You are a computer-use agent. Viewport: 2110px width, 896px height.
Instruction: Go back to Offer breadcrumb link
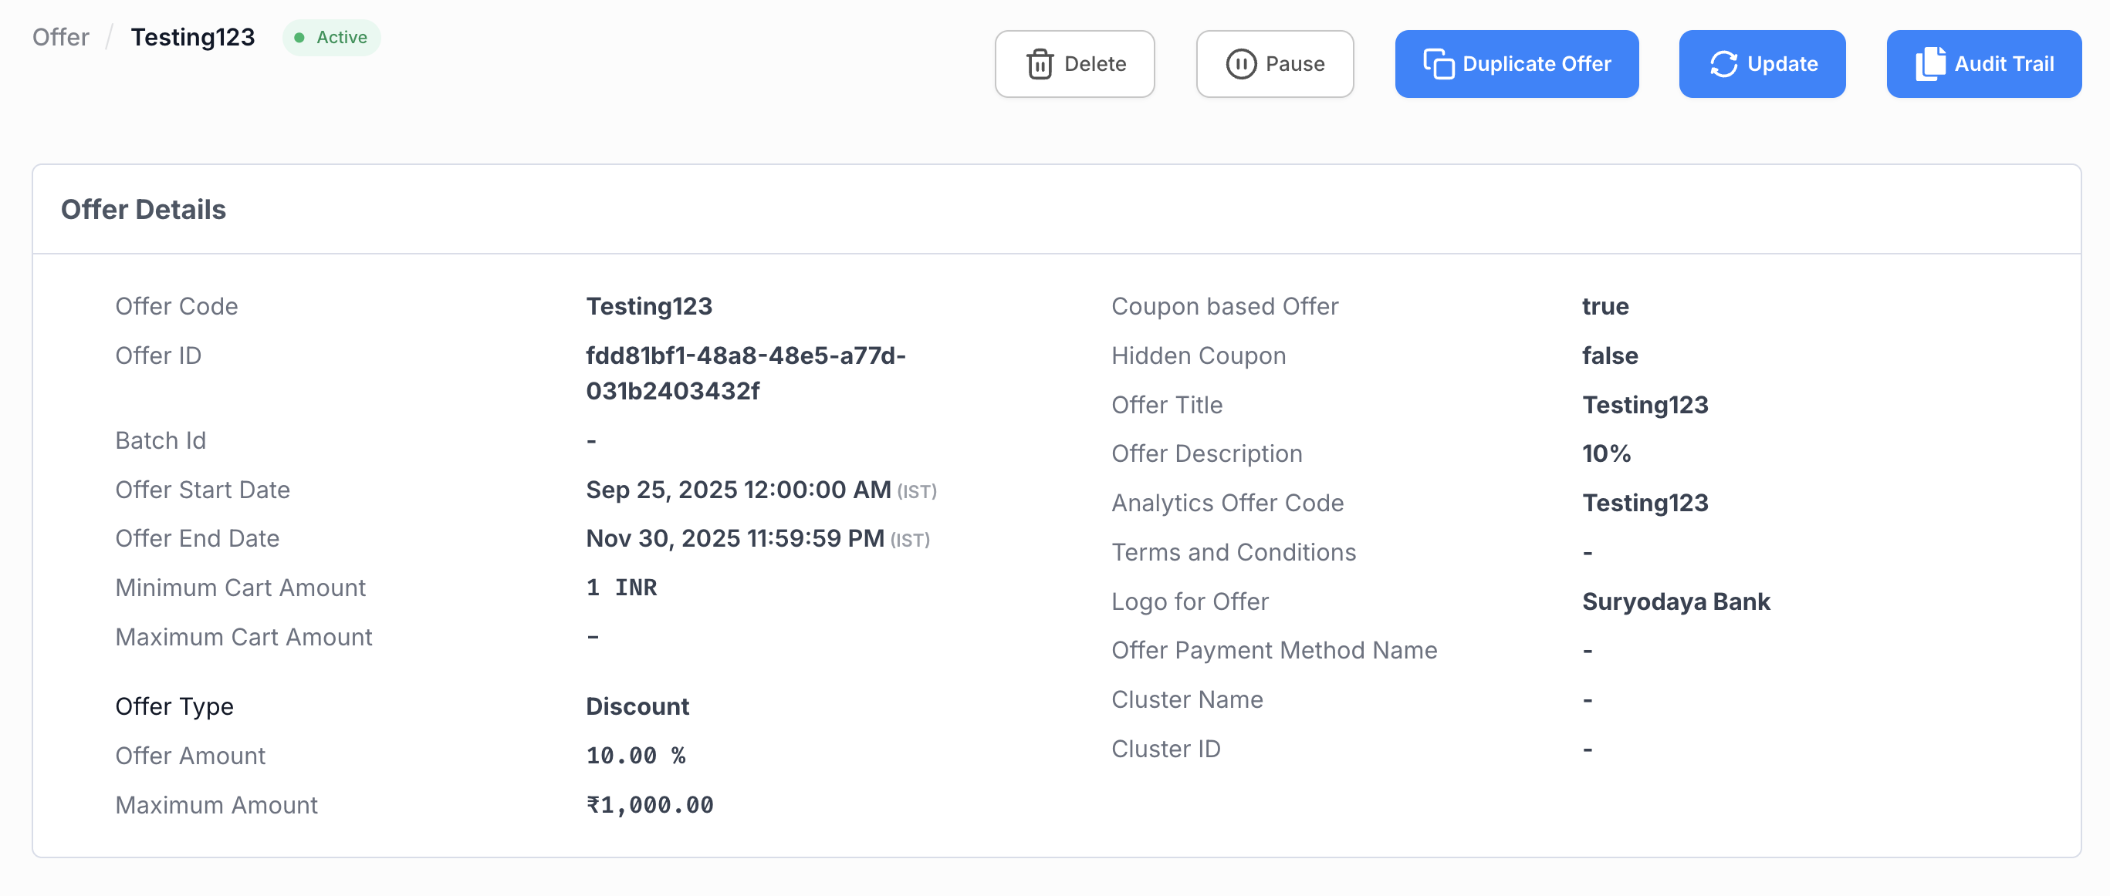[x=61, y=38]
